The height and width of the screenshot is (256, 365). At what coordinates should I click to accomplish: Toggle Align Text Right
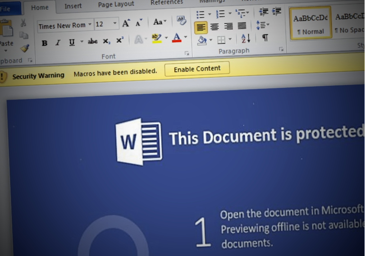click(228, 26)
